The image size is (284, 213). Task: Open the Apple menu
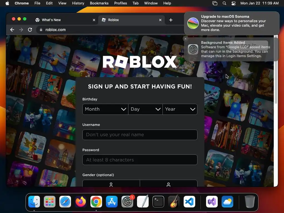pyautogui.click(x=7, y=3)
